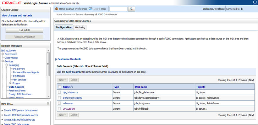Click Log Out in toolbar
Screen dimensions: 258x125
click(x=70, y=9)
